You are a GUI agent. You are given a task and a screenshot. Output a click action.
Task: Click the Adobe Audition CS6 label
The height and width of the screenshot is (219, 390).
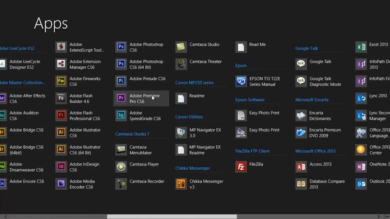[x=24, y=116]
